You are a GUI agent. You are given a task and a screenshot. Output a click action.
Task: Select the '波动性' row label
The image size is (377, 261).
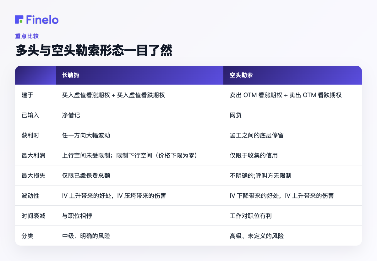[x=30, y=196]
